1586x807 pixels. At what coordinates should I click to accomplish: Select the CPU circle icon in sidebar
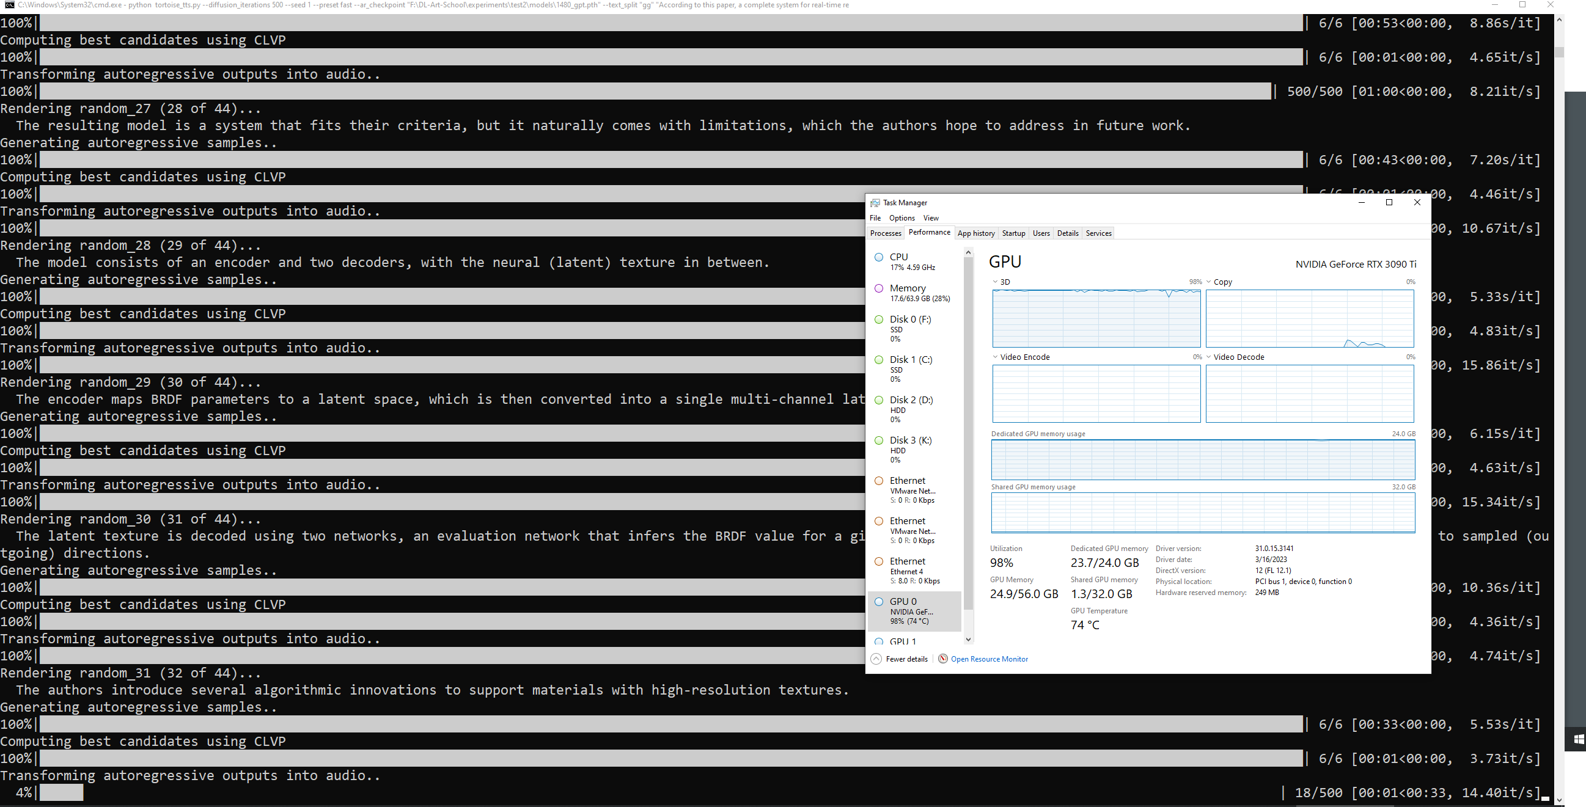point(879,257)
